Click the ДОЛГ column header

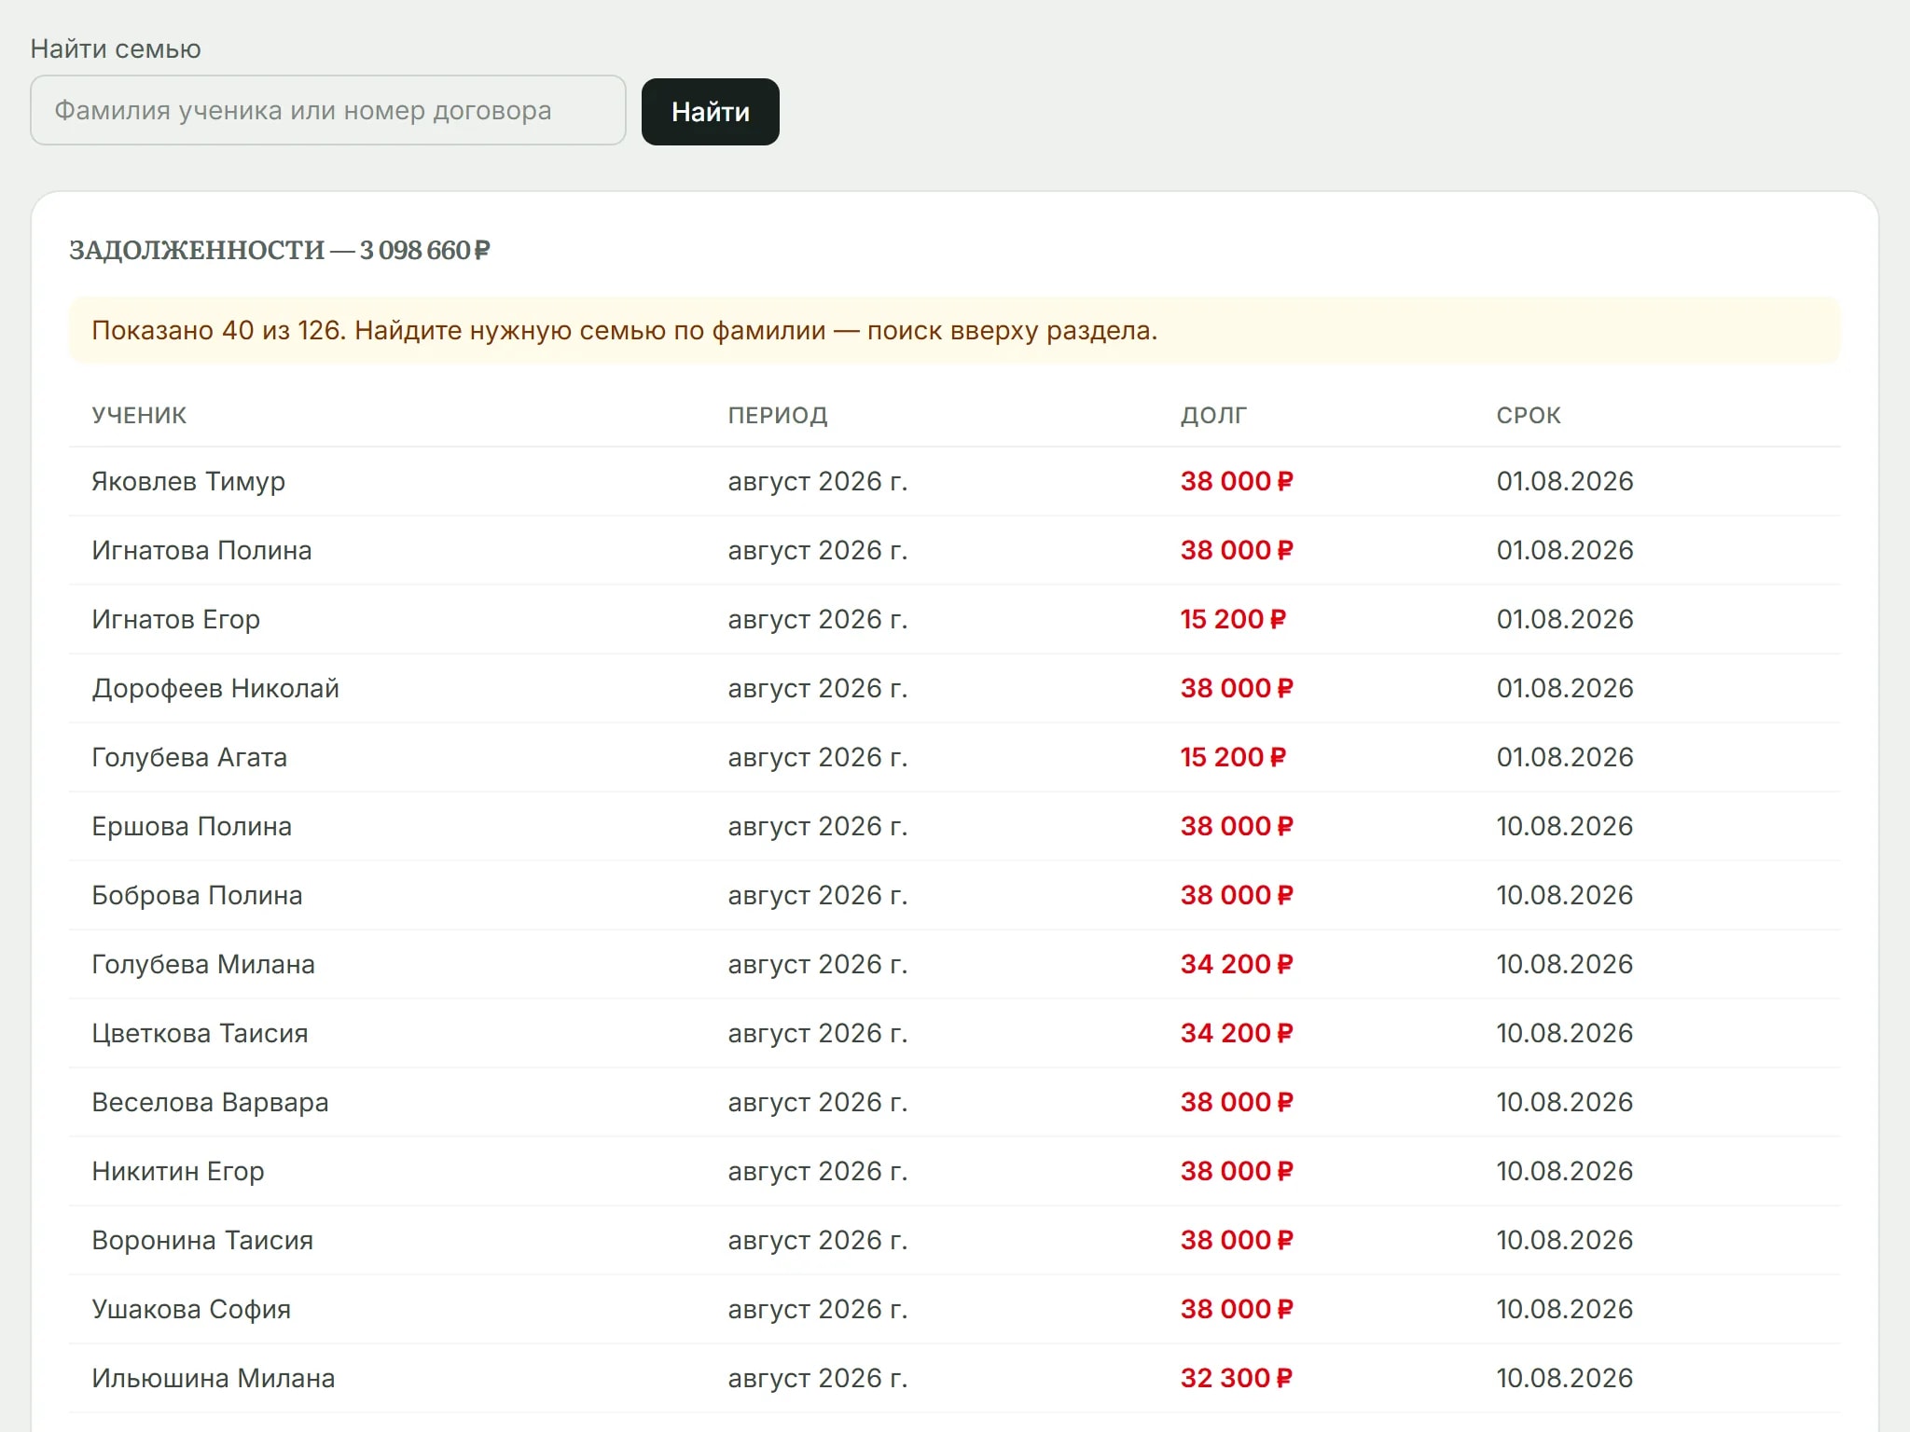click(x=1213, y=415)
